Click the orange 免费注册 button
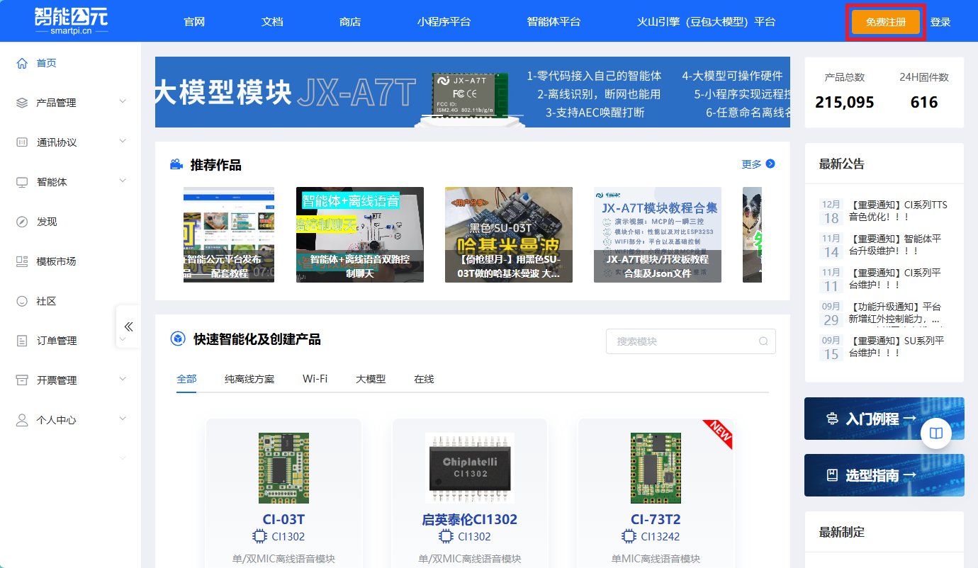The width and height of the screenshot is (978, 568). [x=886, y=22]
